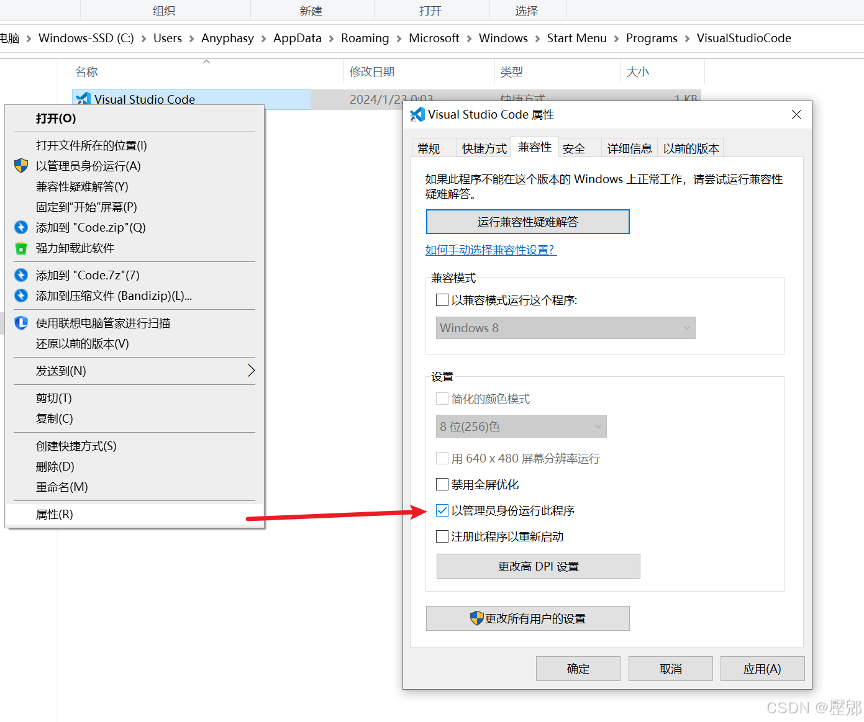This screenshot has height=722, width=864.
Task: Toggle 用 640 x 480 屏幕分辨率运行 checkbox
Action: (x=442, y=458)
